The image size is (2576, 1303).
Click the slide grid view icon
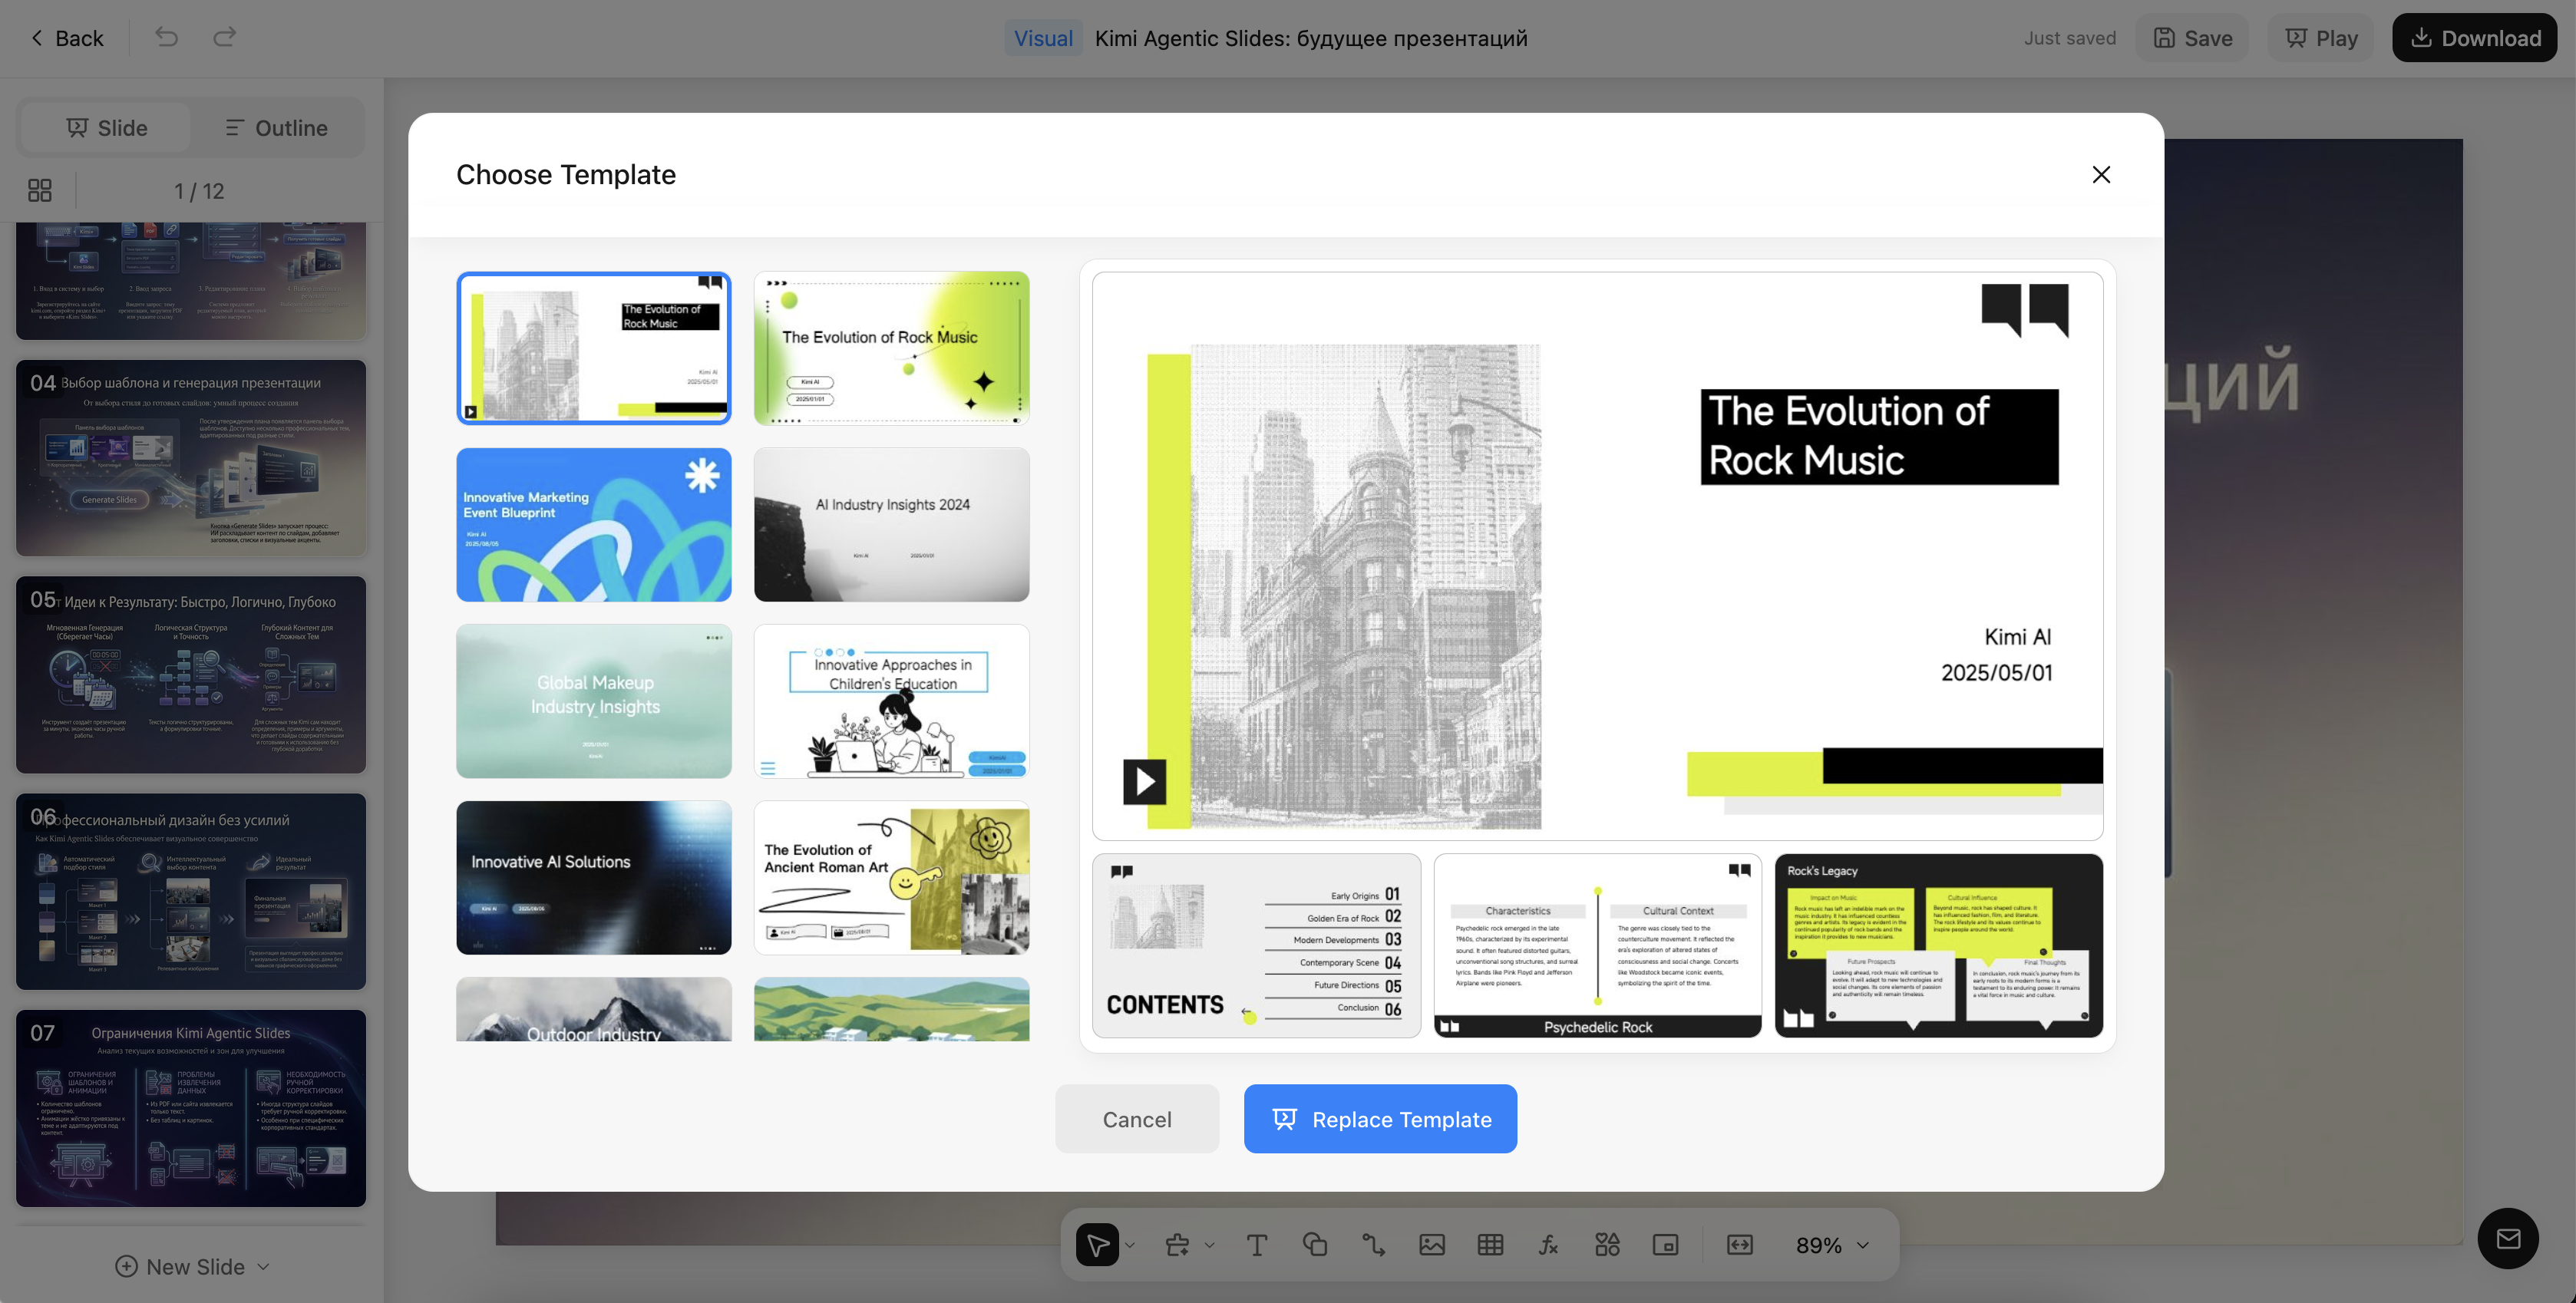click(x=40, y=190)
